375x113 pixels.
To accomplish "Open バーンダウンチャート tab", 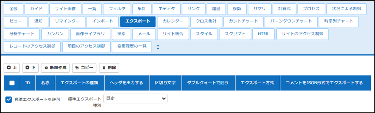I will 291,21.
